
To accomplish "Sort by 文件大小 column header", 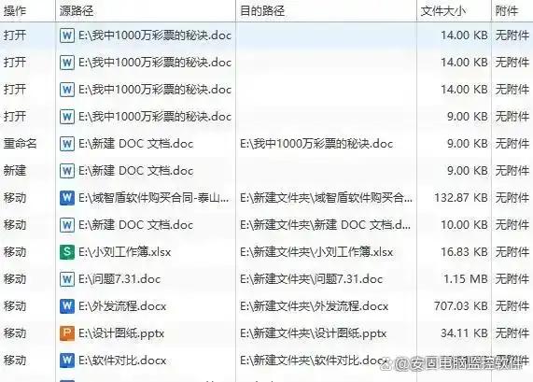I will click(x=454, y=11).
